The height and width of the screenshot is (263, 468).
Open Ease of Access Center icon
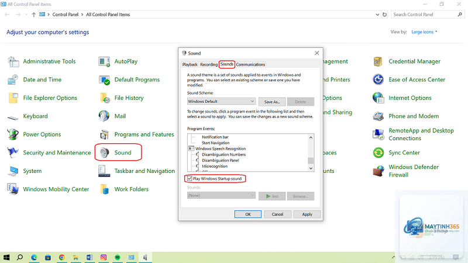pyautogui.click(x=378, y=79)
